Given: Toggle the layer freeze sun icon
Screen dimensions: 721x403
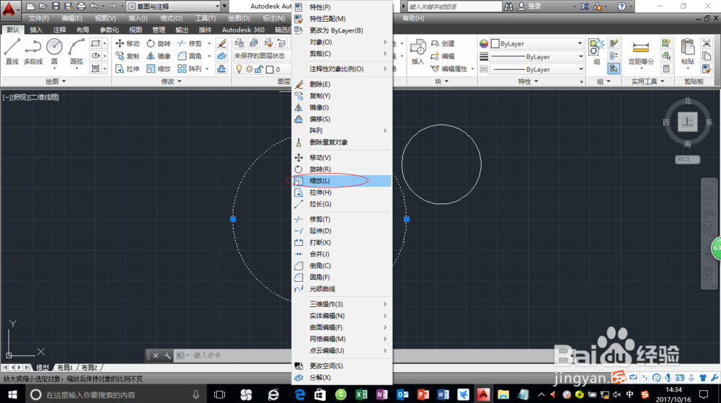Looking at the screenshot, I should [x=249, y=69].
